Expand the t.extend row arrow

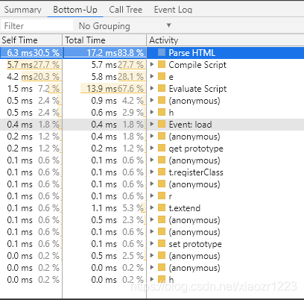click(152, 207)
